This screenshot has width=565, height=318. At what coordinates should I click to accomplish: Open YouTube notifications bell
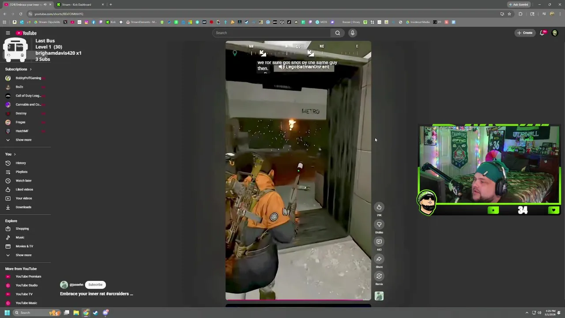pos(542,33)
